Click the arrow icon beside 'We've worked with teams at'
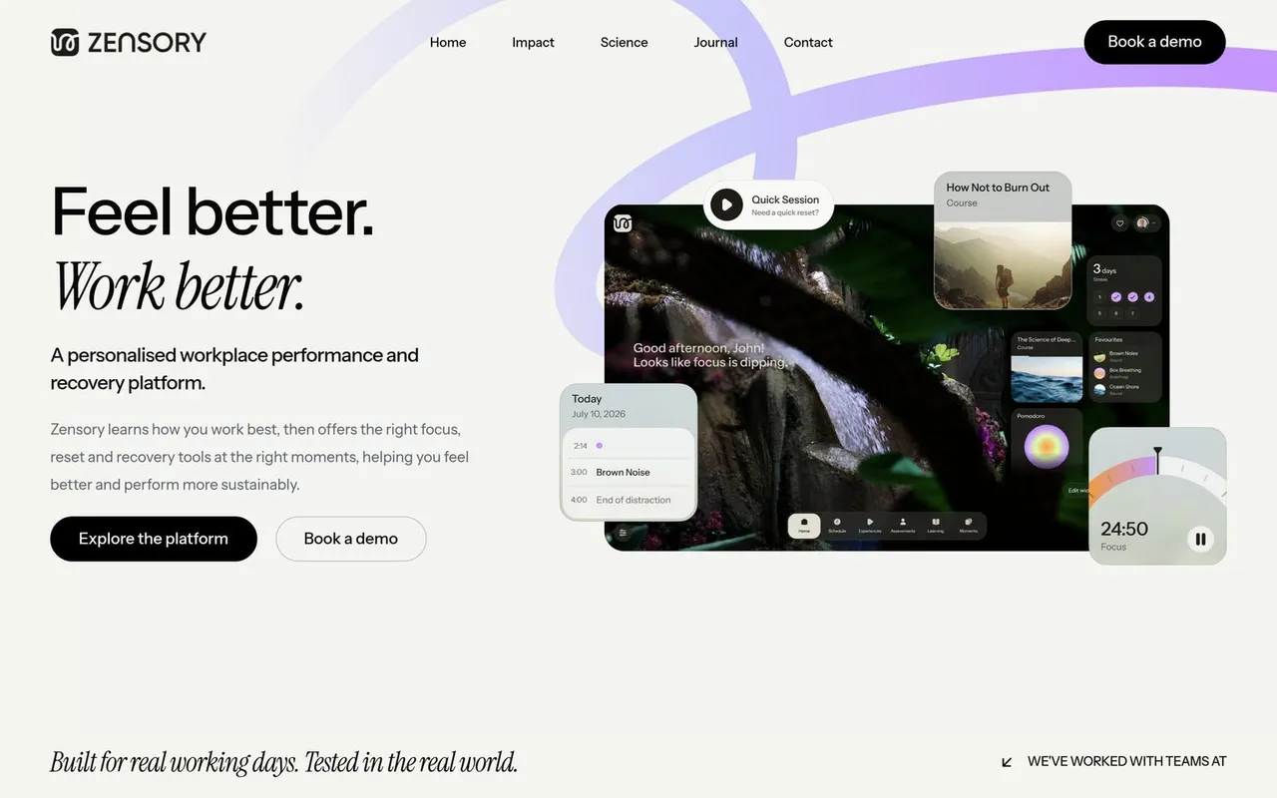The image size is (1277, 798). [1007, 762]
